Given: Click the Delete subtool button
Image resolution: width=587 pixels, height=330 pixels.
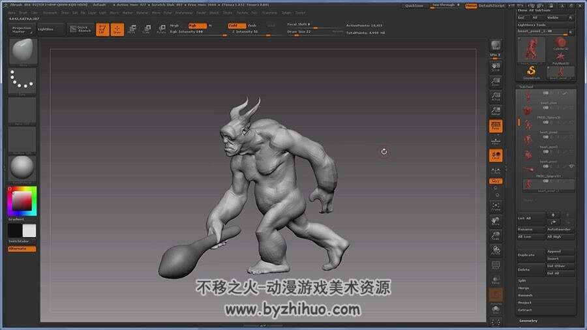Looking at the screenshot, I should (x=531, y=269).
